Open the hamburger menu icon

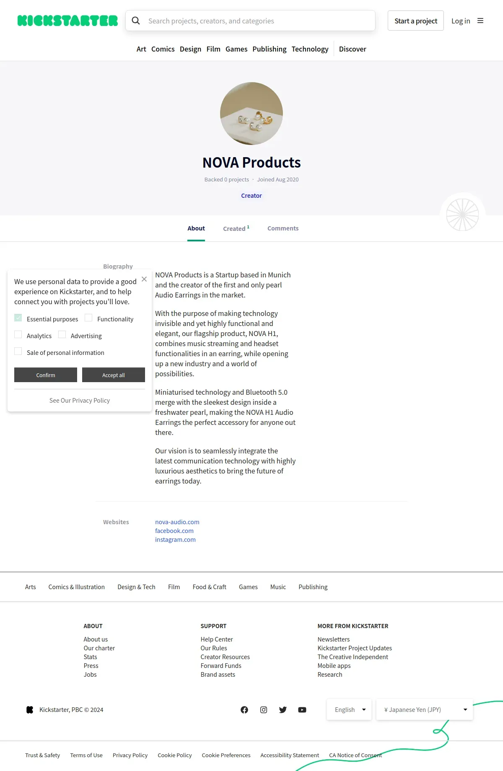click(x=480, y=21)
